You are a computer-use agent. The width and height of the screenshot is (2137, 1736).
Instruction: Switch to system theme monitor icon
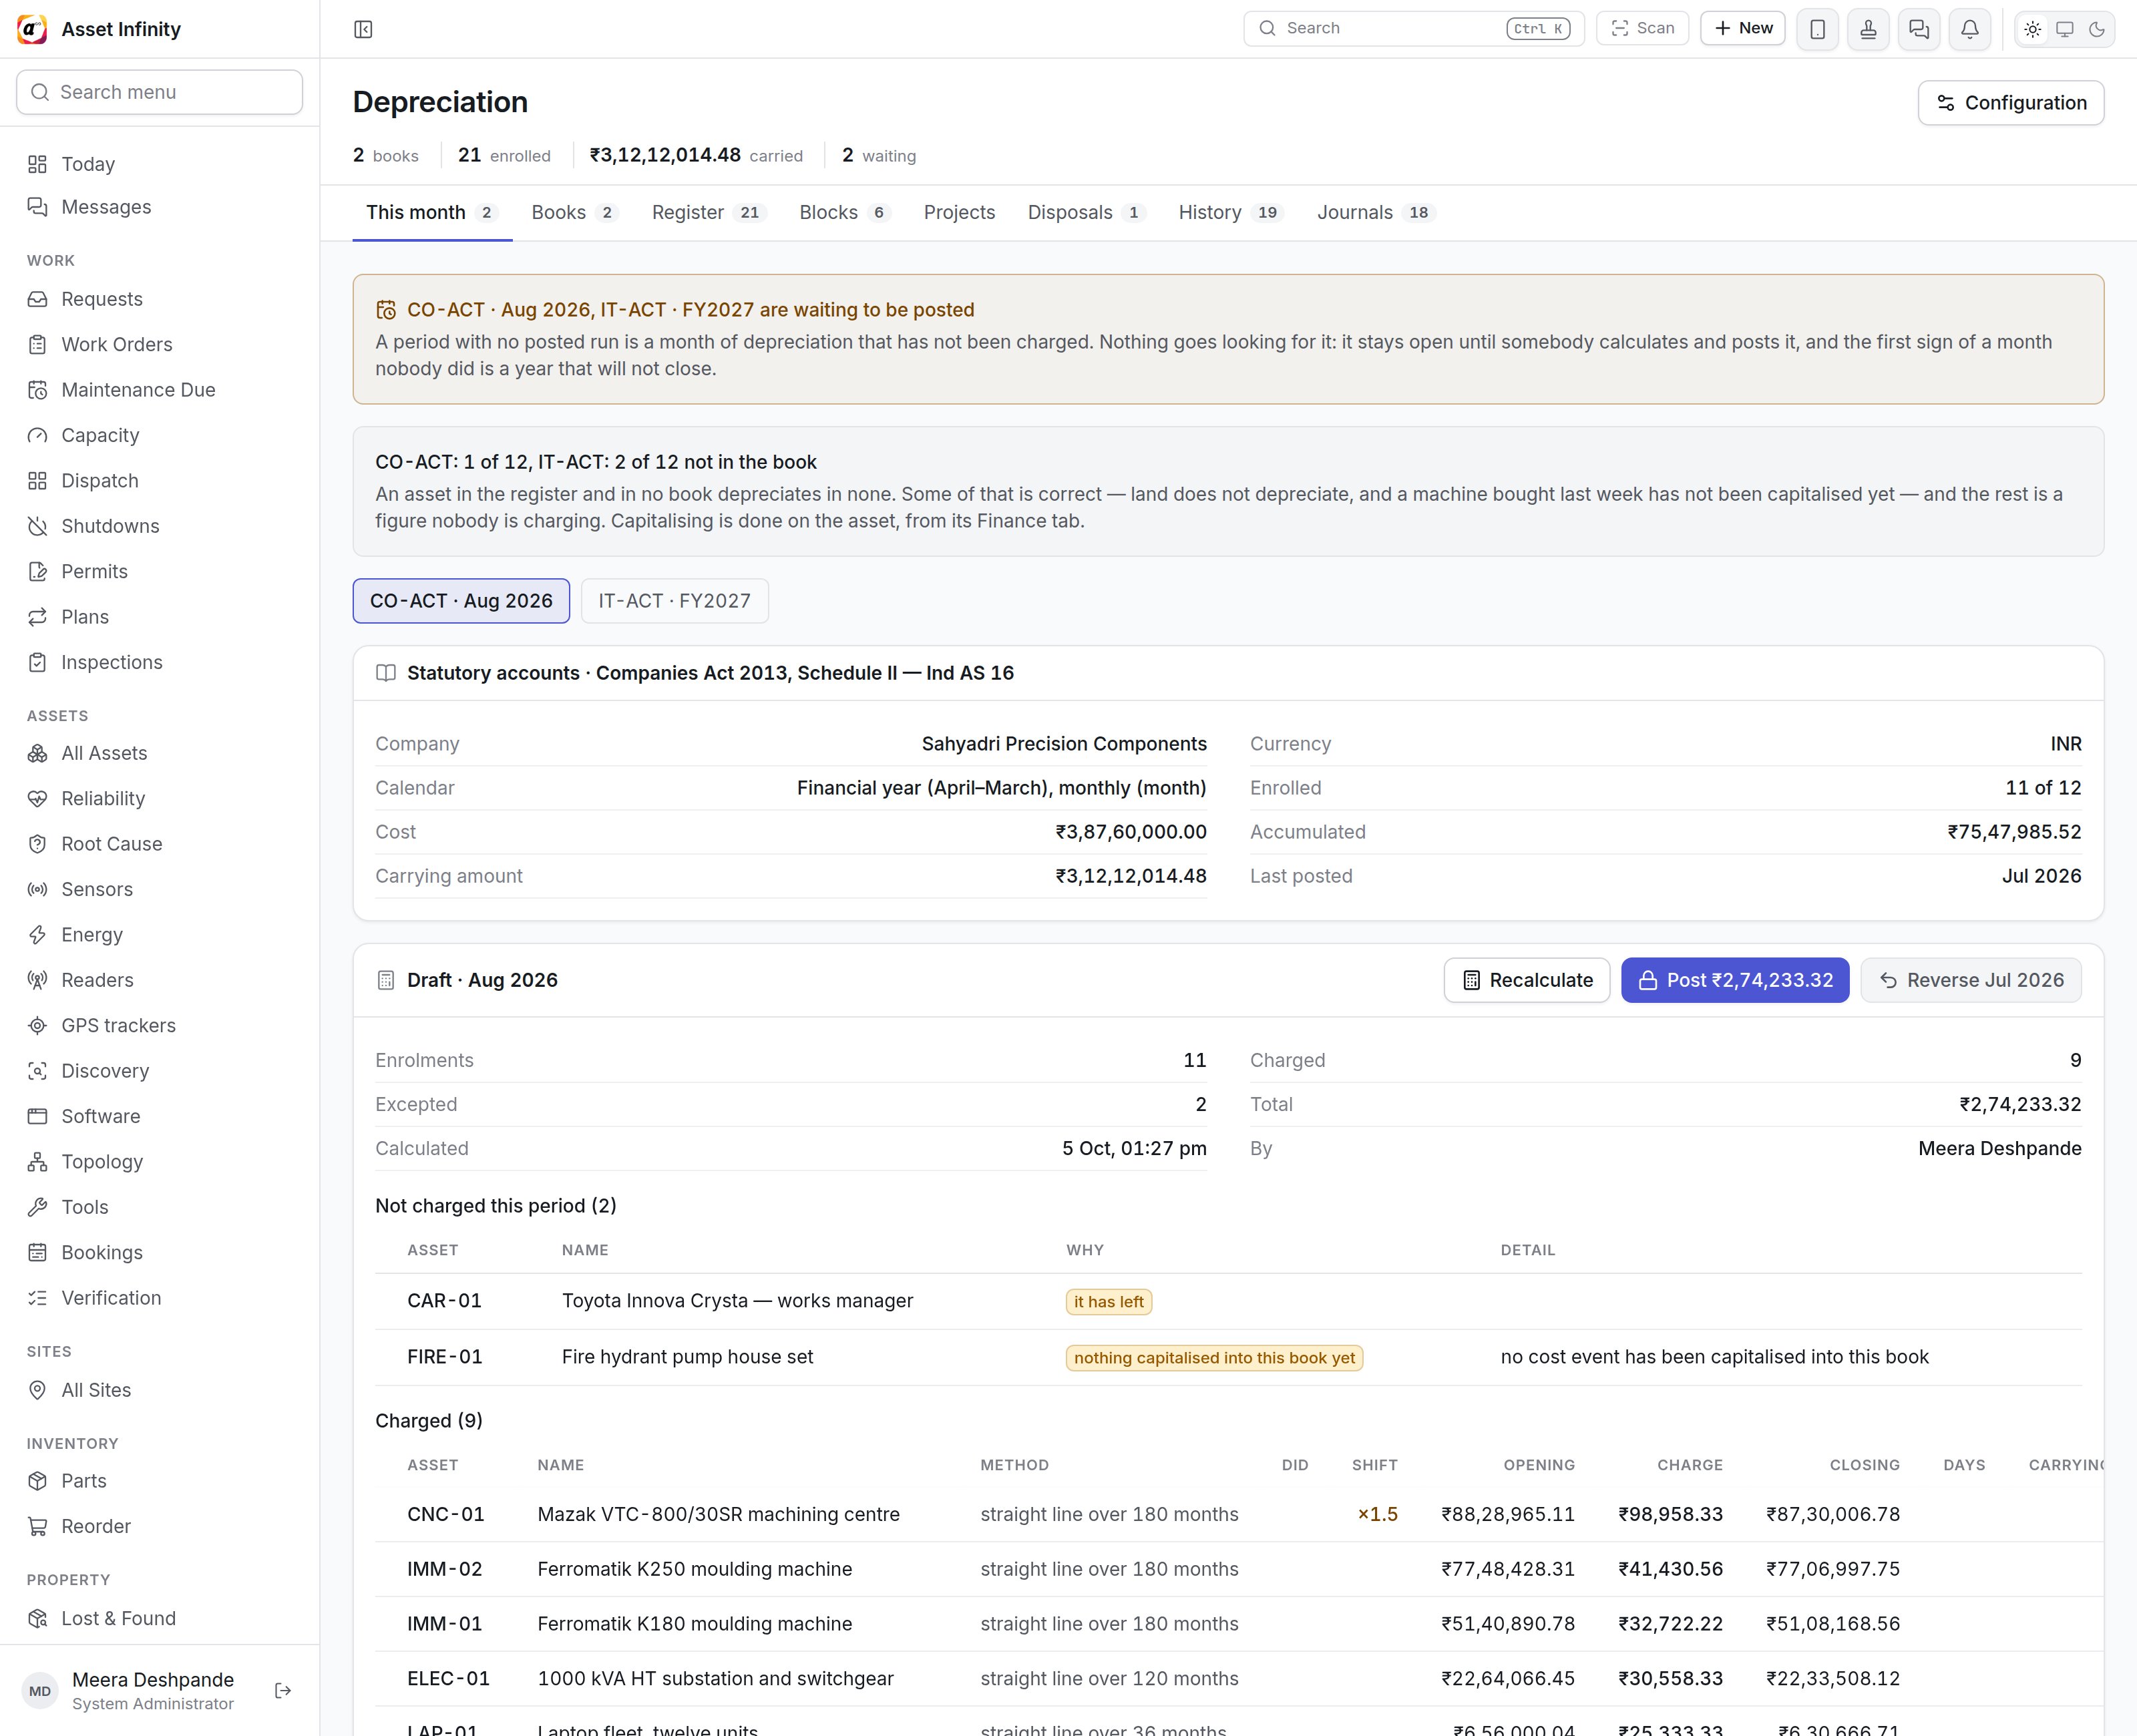2064,29
